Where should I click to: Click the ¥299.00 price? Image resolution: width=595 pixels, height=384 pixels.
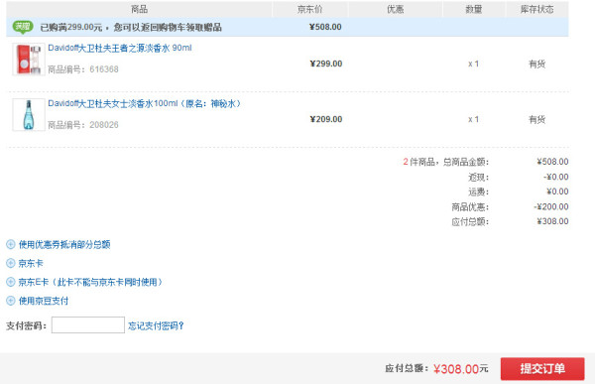point(326,64)
